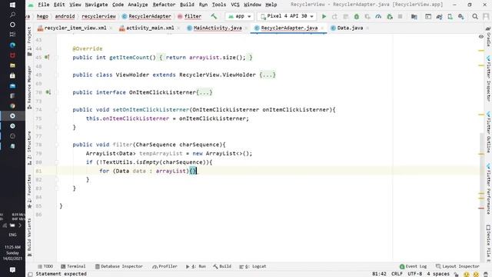Click the gutter icon beside the OnItemClickListerner interface
Viewport: 492px width, 277px height.
coord(48,92)
